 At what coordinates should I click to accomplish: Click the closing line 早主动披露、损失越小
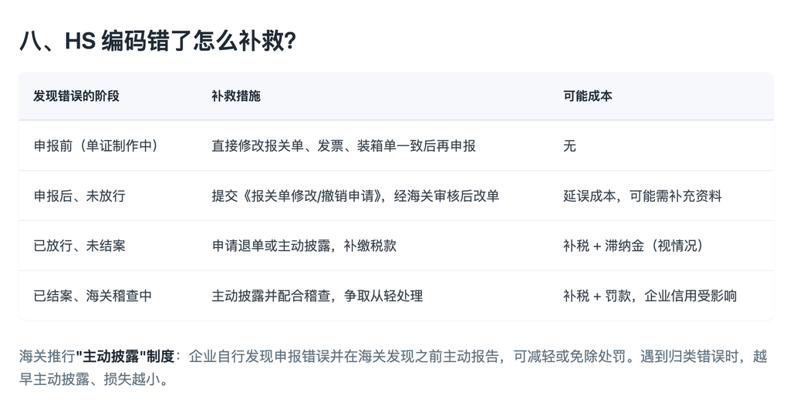89,379
